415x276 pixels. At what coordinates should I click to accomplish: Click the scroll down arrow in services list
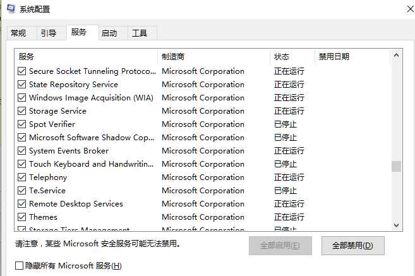click(396, 225)
